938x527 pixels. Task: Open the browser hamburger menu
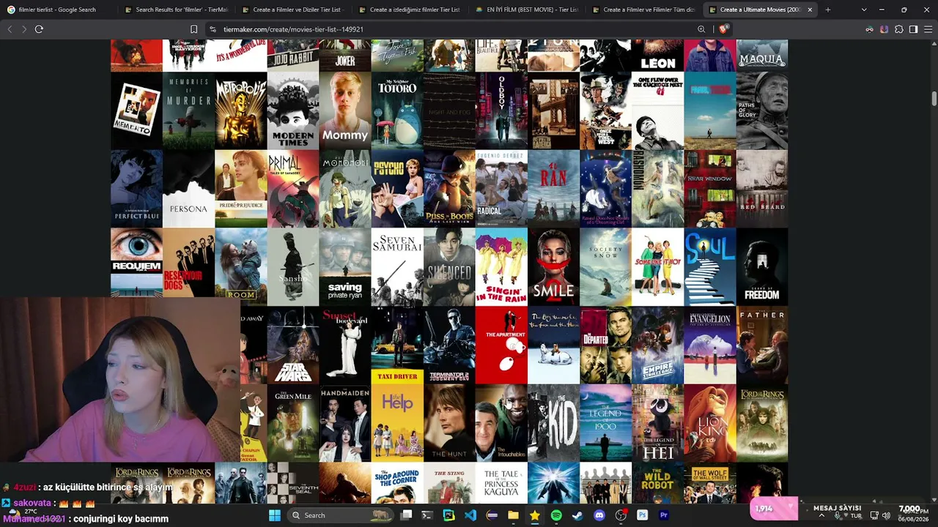click(x=928, y=29)
